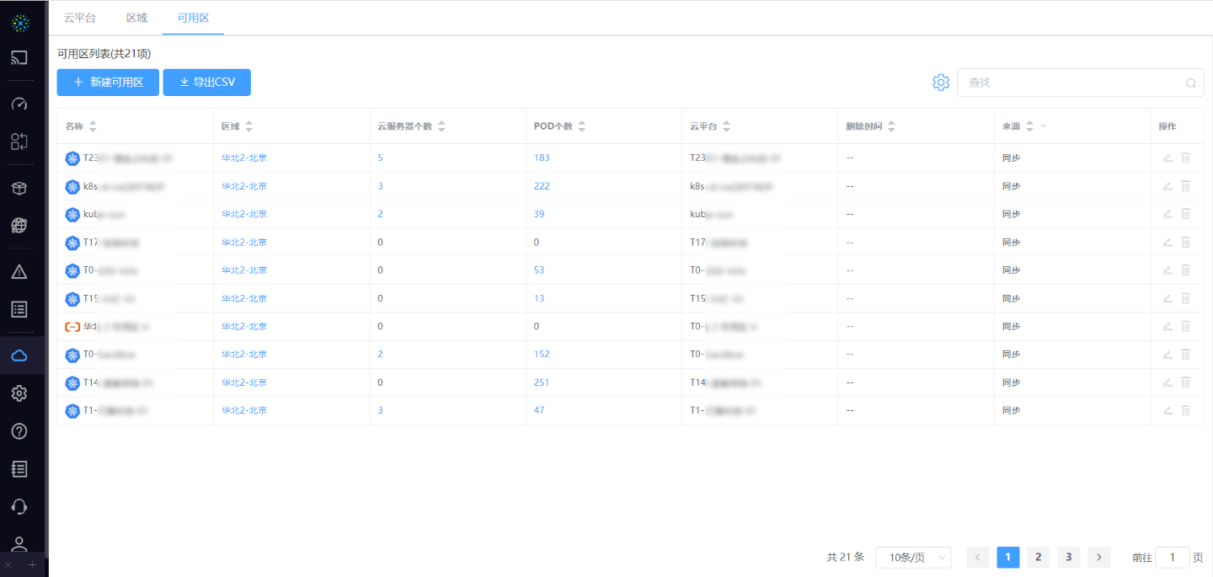Click the 查找 search input field
The height and width of the screenshot is (577, 1213).
(x=1074, y=83)
